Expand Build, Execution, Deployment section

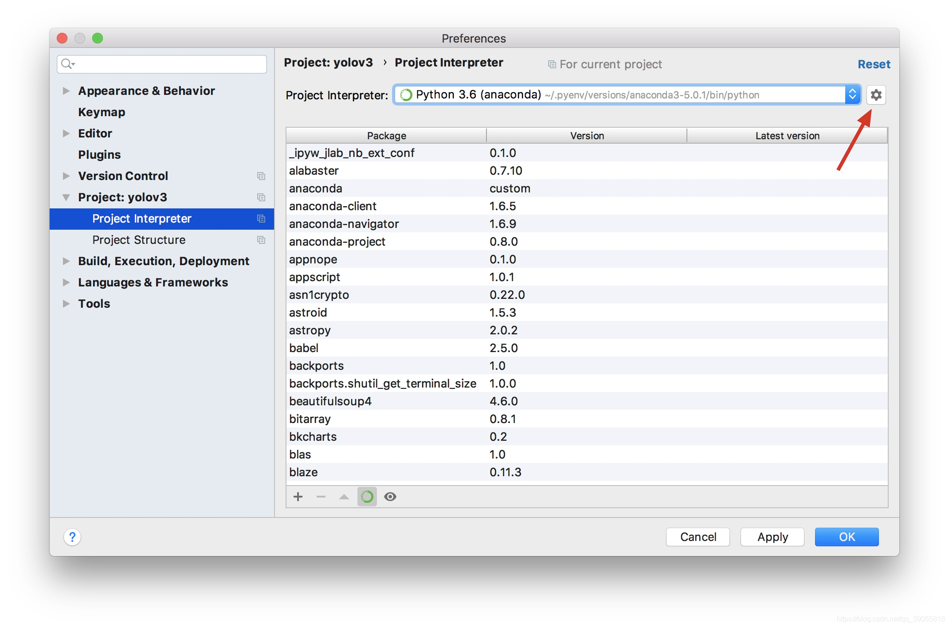coord(66,261)
